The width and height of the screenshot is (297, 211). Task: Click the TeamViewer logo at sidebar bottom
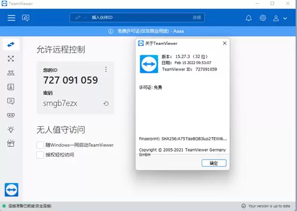(12, 190)
